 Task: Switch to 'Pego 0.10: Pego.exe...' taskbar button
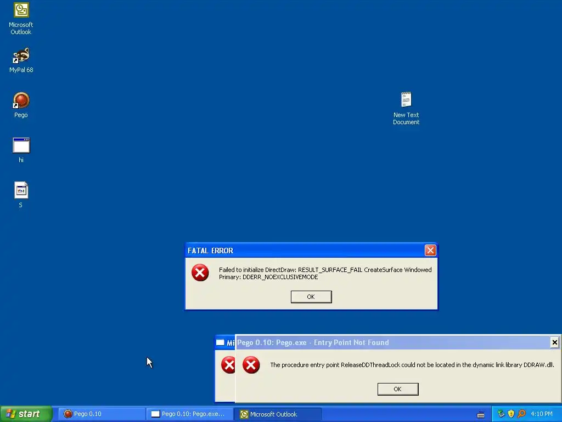(x=189, y=414)
